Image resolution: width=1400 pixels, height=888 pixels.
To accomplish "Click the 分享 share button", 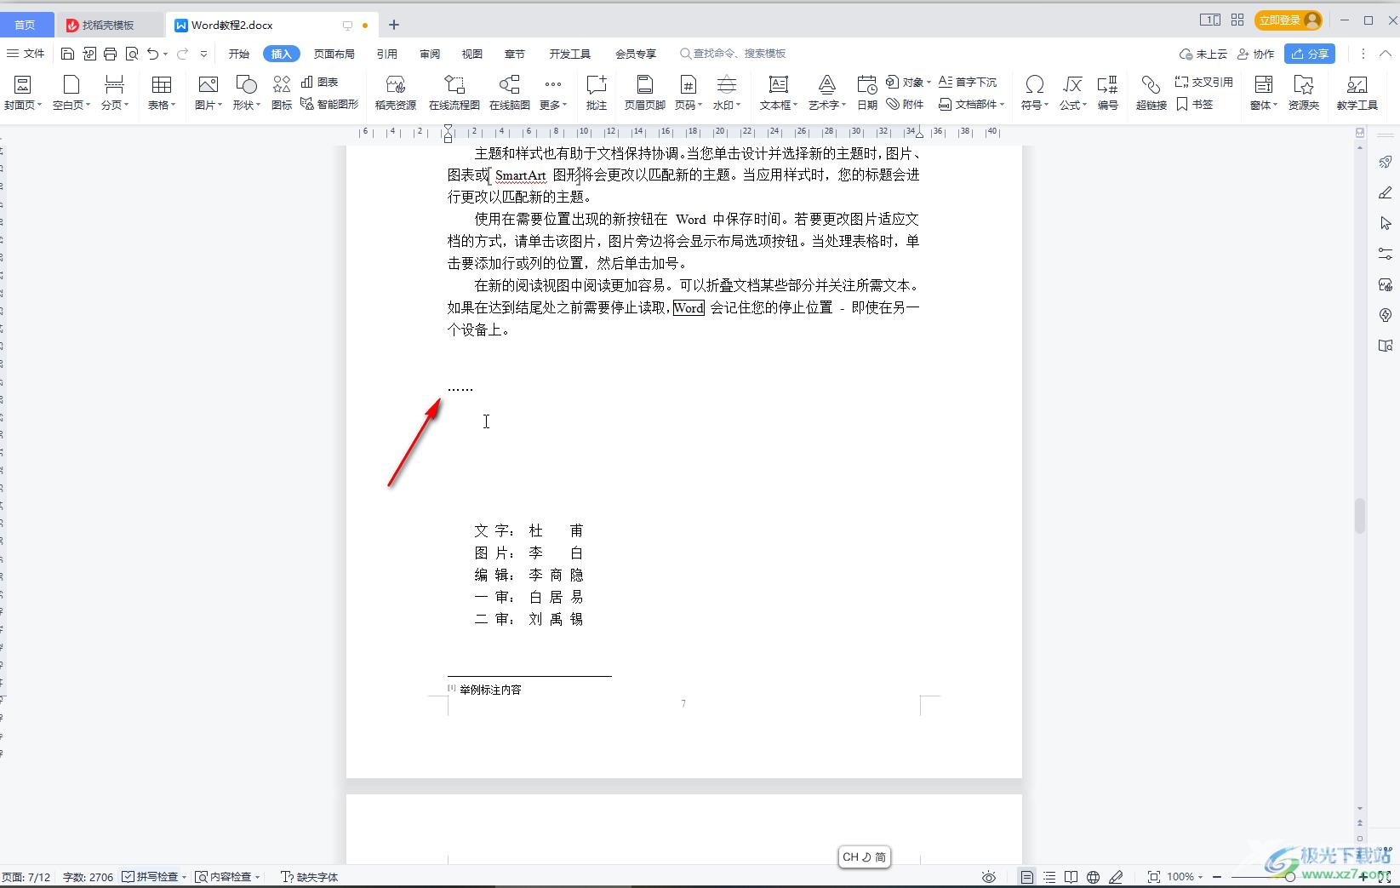I will point(1310,54).
